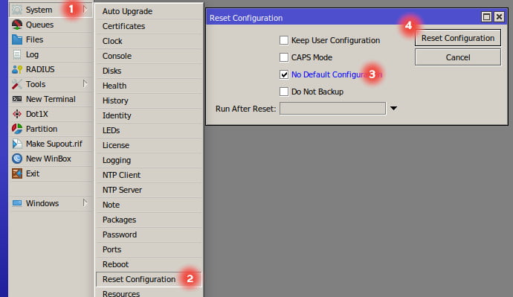513x297 pixels.
Task: Click the Files folder icon
Action: tap(17, 39)
